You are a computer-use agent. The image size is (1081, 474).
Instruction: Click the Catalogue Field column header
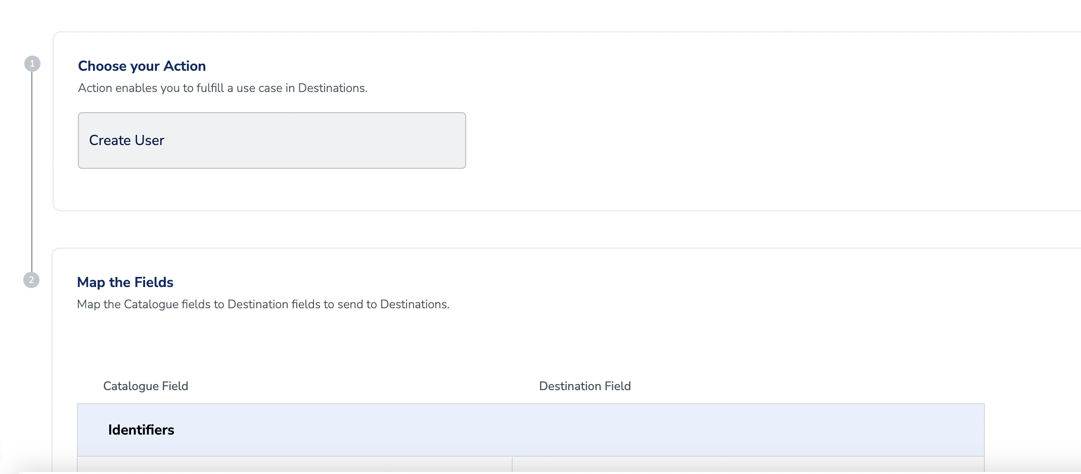(x=146, y=386)
